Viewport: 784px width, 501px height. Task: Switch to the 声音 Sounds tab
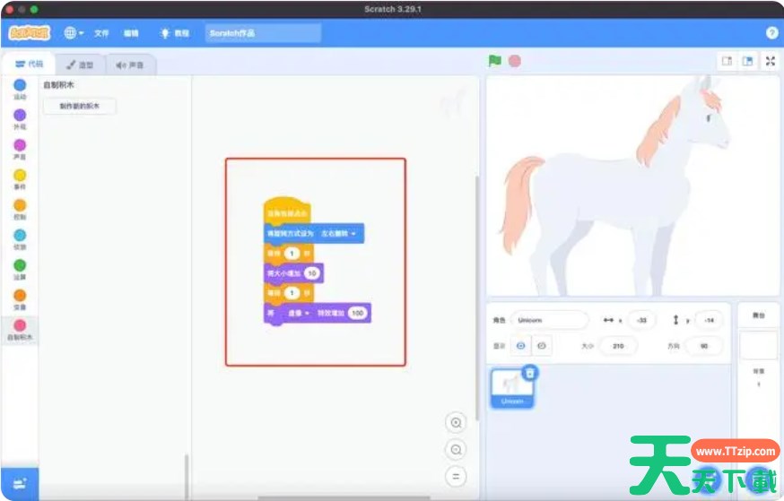click(130, 65)
